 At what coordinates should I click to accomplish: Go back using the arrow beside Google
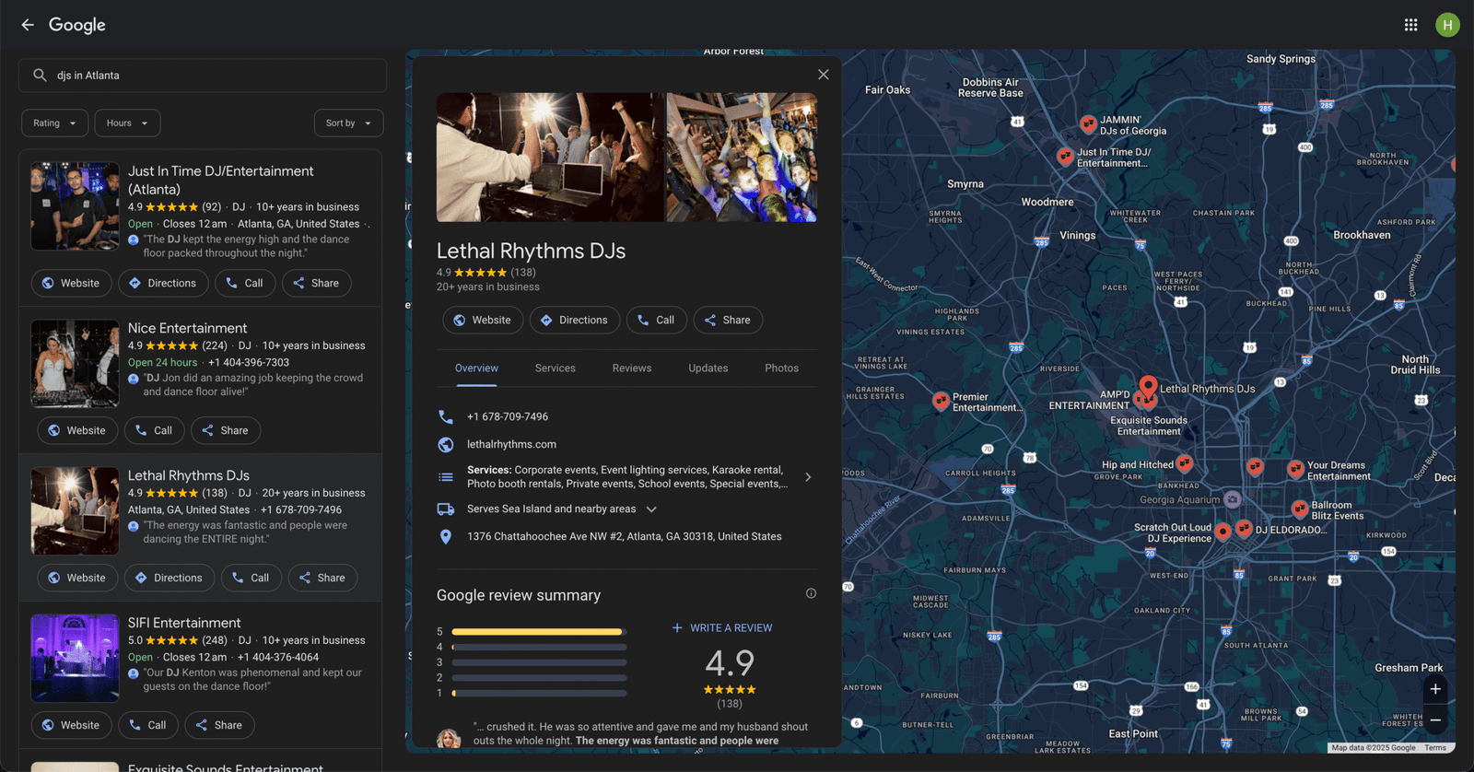[x=28, y=25]
